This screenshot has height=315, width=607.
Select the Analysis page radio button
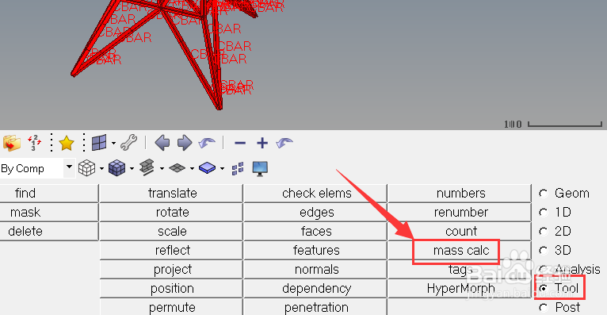(544, 269)
